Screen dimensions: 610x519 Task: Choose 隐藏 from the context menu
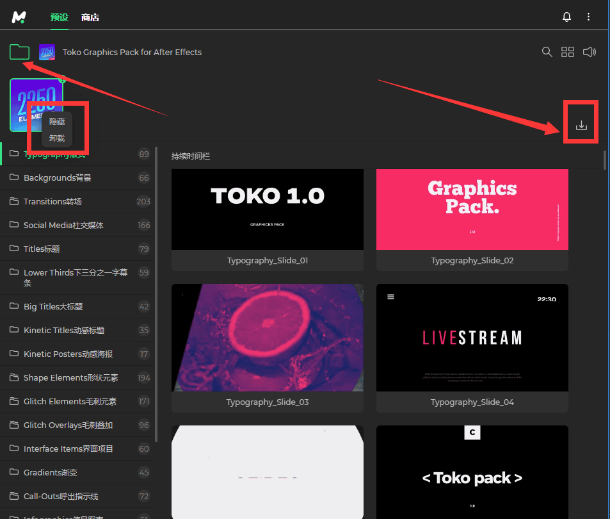click(x=57, y=121)
